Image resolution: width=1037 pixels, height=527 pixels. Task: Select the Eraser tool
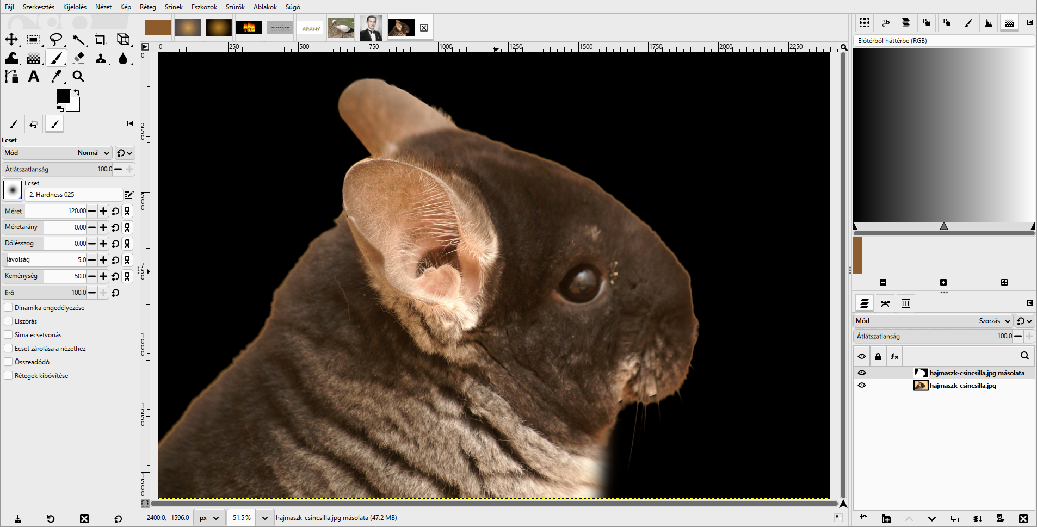click(78, 58)
